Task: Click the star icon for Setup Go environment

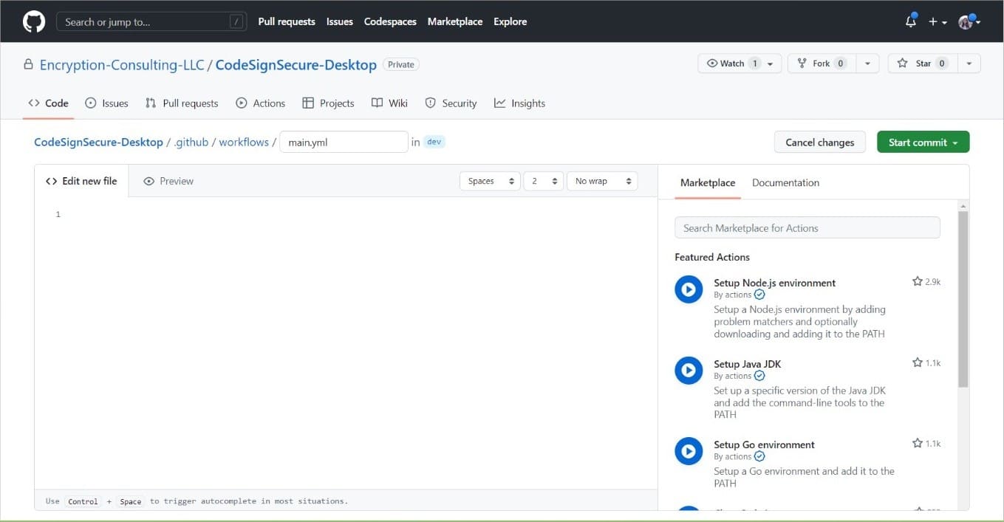Action: tap(917, 444)
